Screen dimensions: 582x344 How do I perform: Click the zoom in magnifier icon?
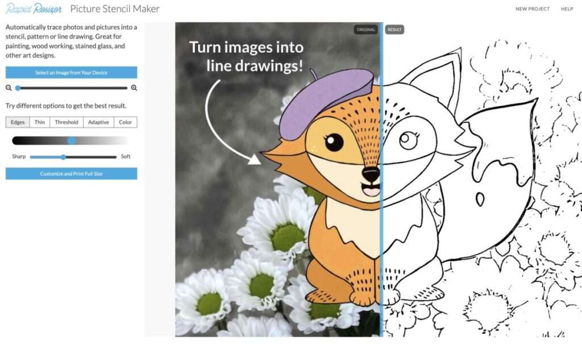[134, 88]
